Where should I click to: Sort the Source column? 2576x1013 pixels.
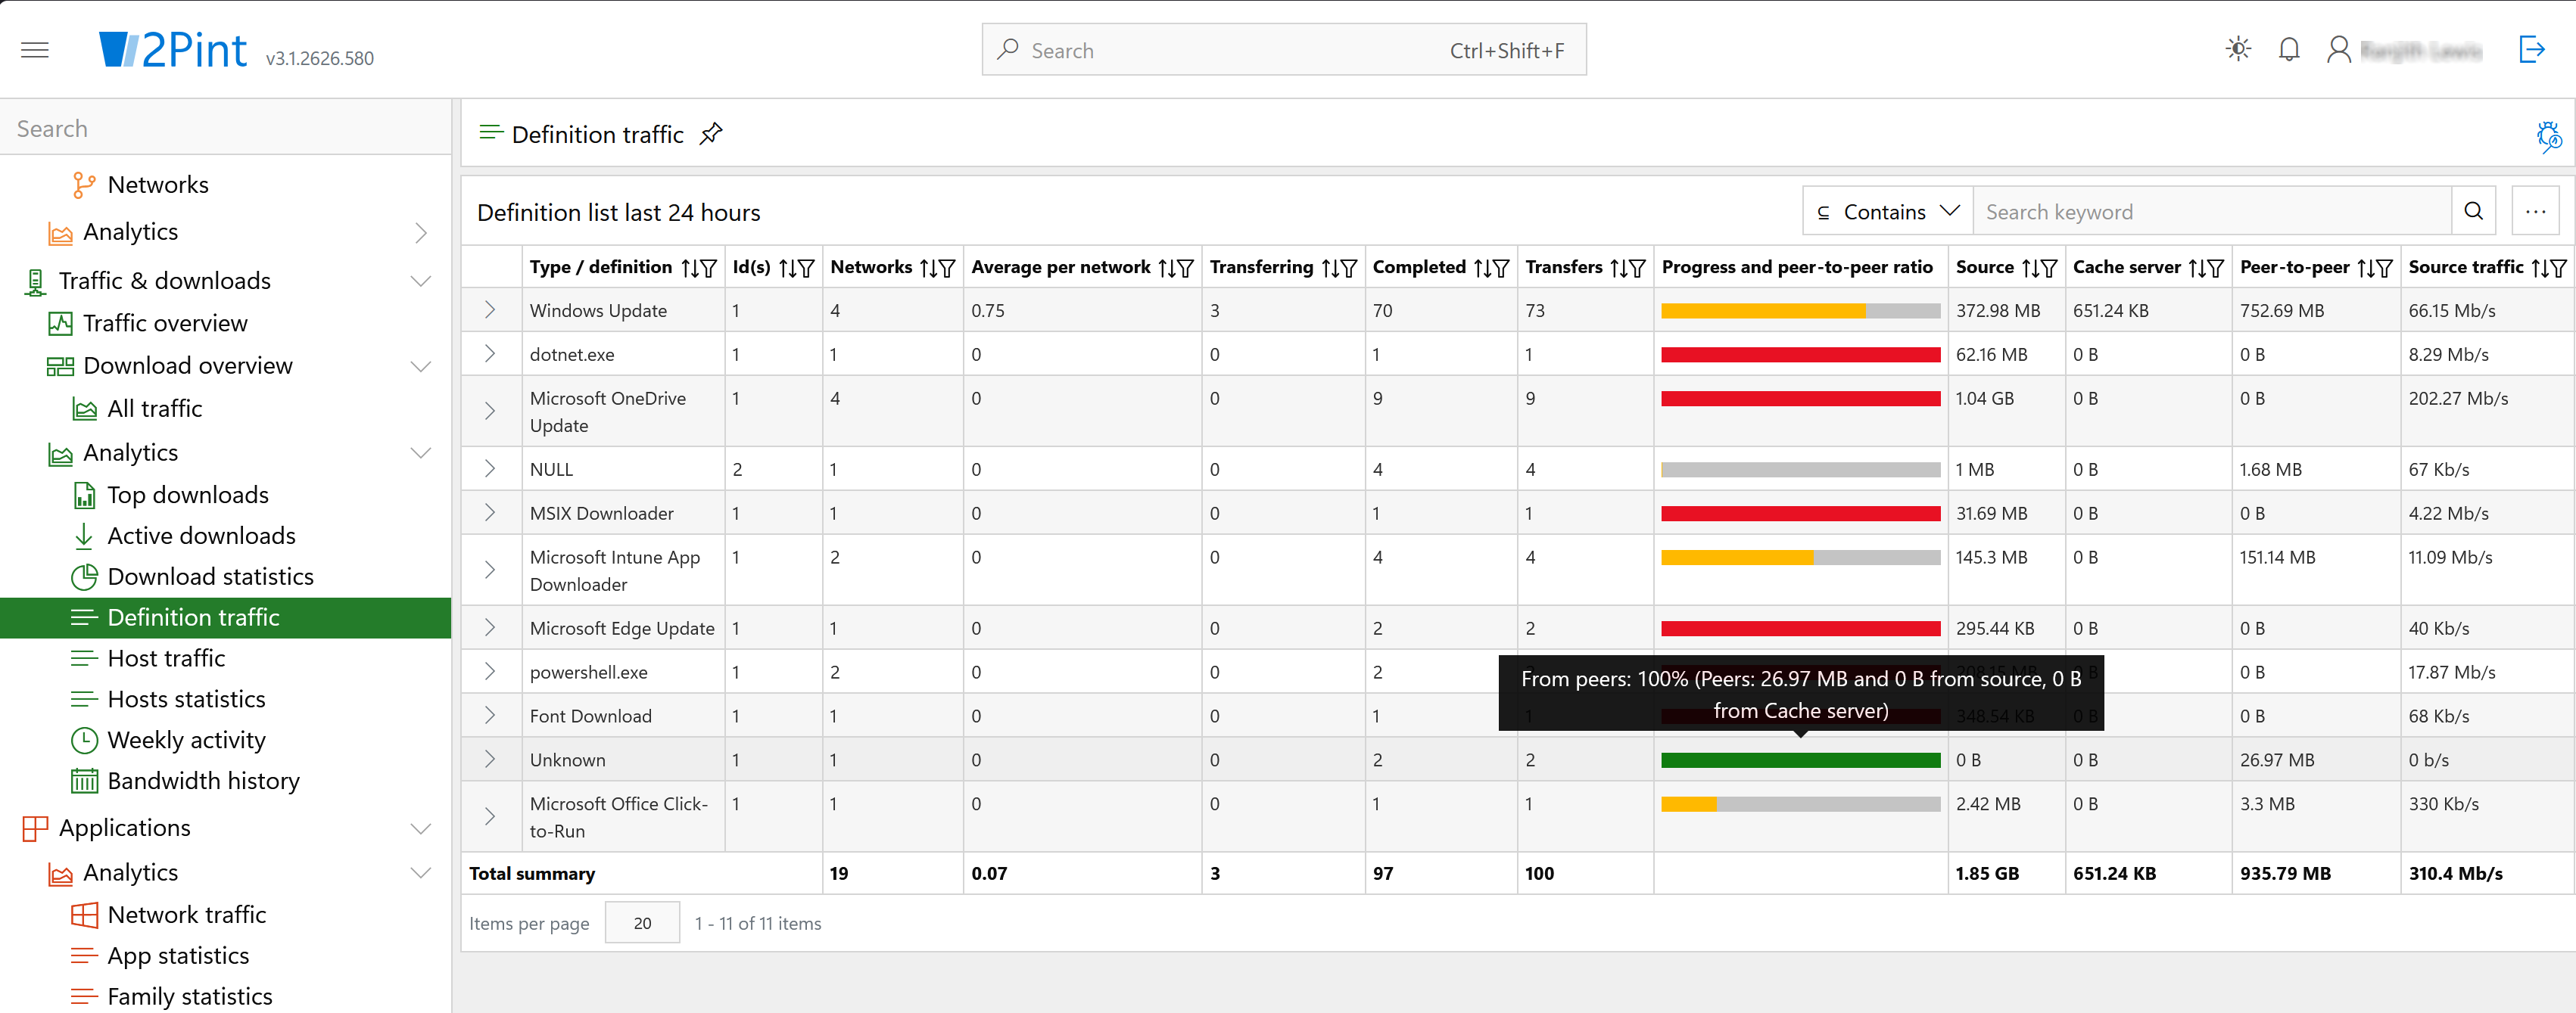[2029, 268]
